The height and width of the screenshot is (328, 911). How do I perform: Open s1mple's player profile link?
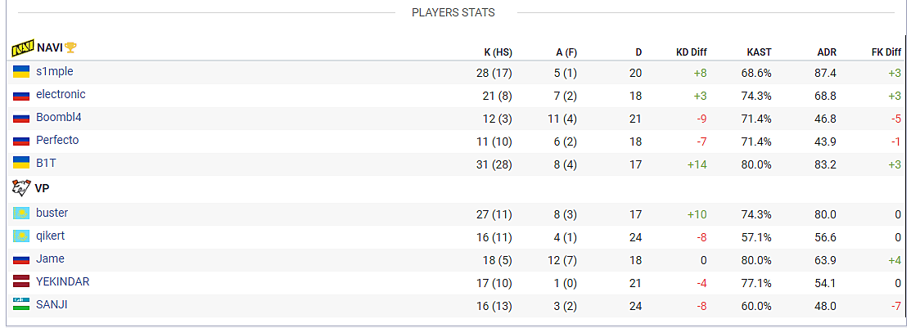pos(55,71)
